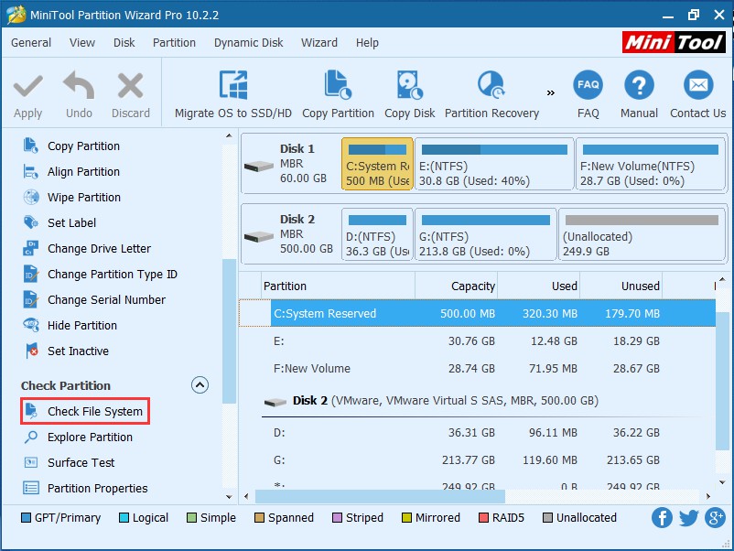
Task: Click Set Label in the sidebar
Action: [x=71, y=222]
